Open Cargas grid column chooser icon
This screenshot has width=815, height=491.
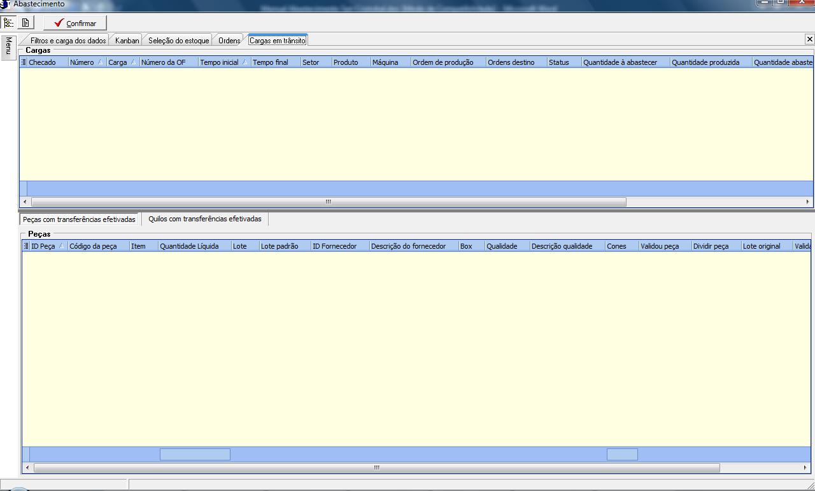24,62
